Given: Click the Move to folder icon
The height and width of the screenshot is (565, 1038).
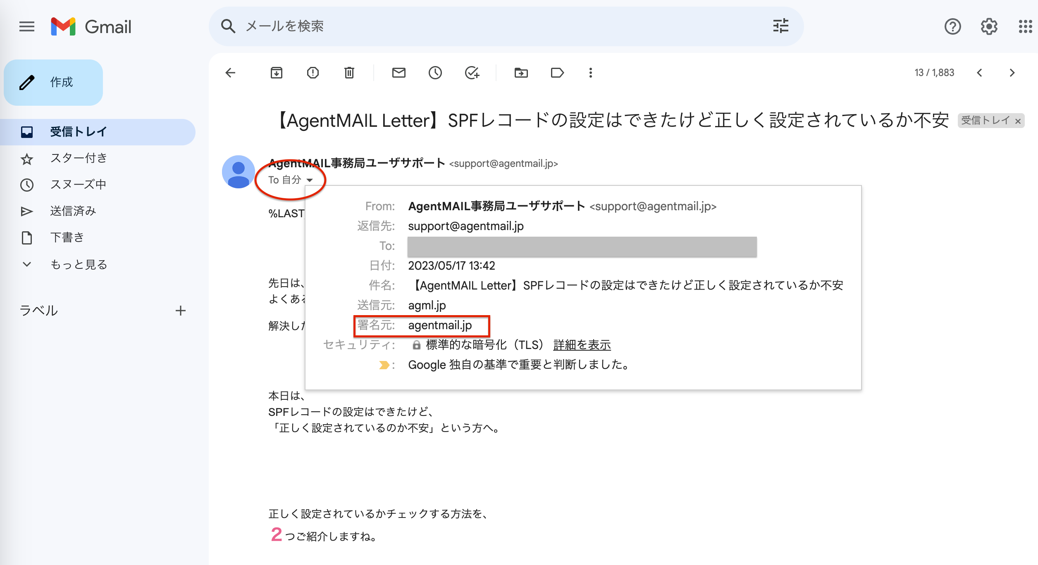Looking at the screenshot, I should tap(521, 73).
